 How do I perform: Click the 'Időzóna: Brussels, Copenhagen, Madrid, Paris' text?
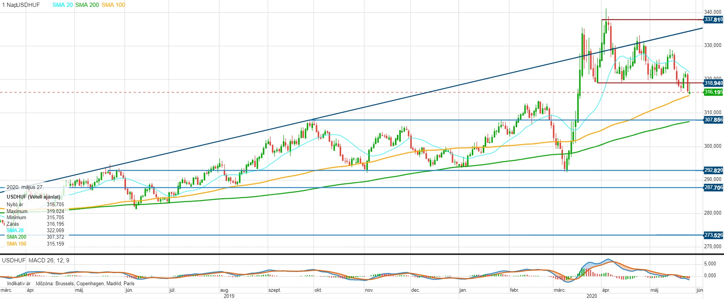click(x=85, y=284)
